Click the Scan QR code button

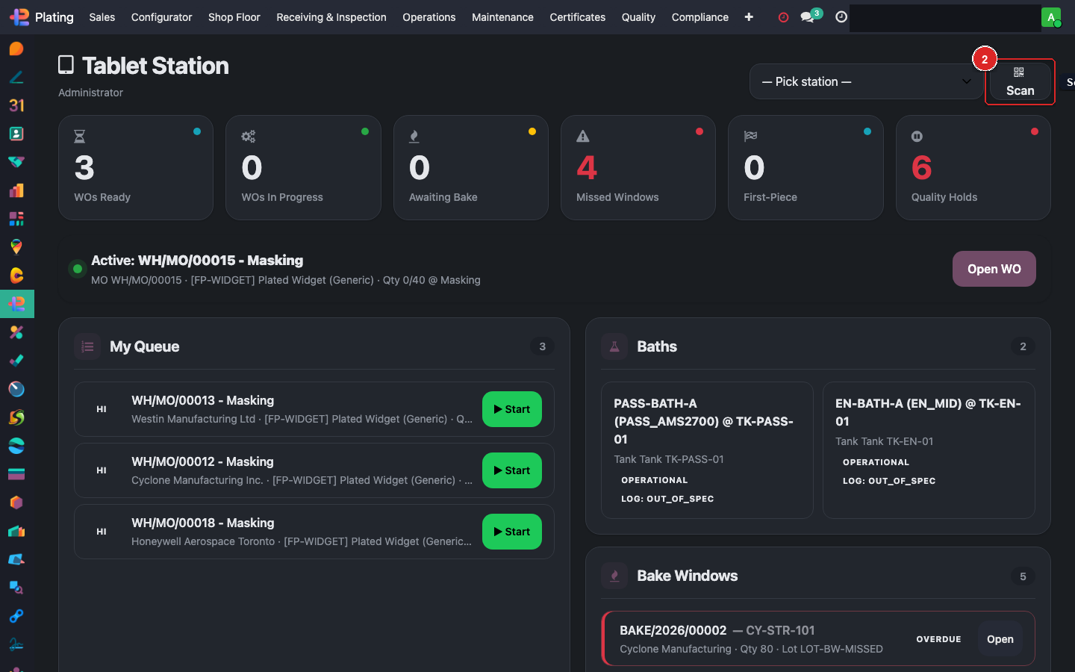coord(1019,82)
